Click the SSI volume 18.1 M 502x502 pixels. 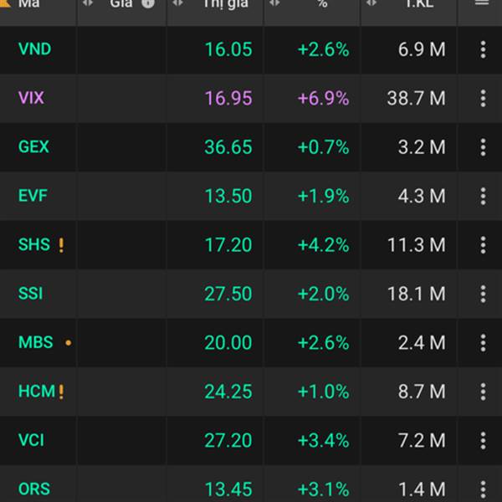(x=416, y=294)
